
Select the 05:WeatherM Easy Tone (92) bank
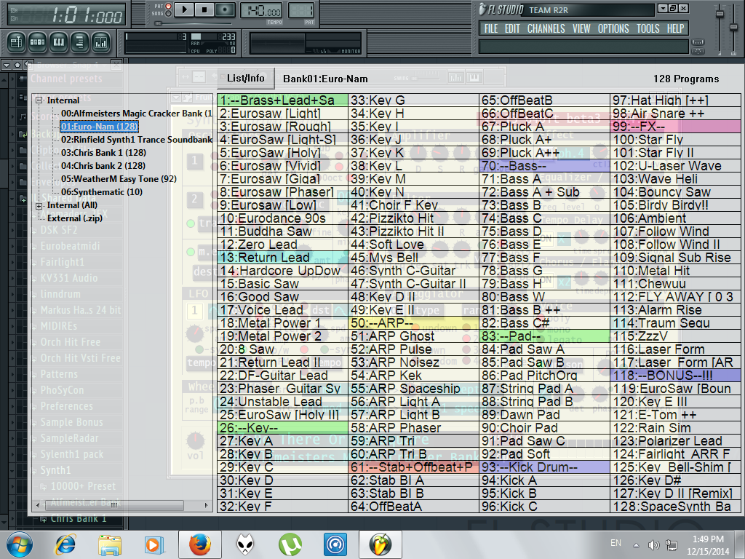[119, 179]
